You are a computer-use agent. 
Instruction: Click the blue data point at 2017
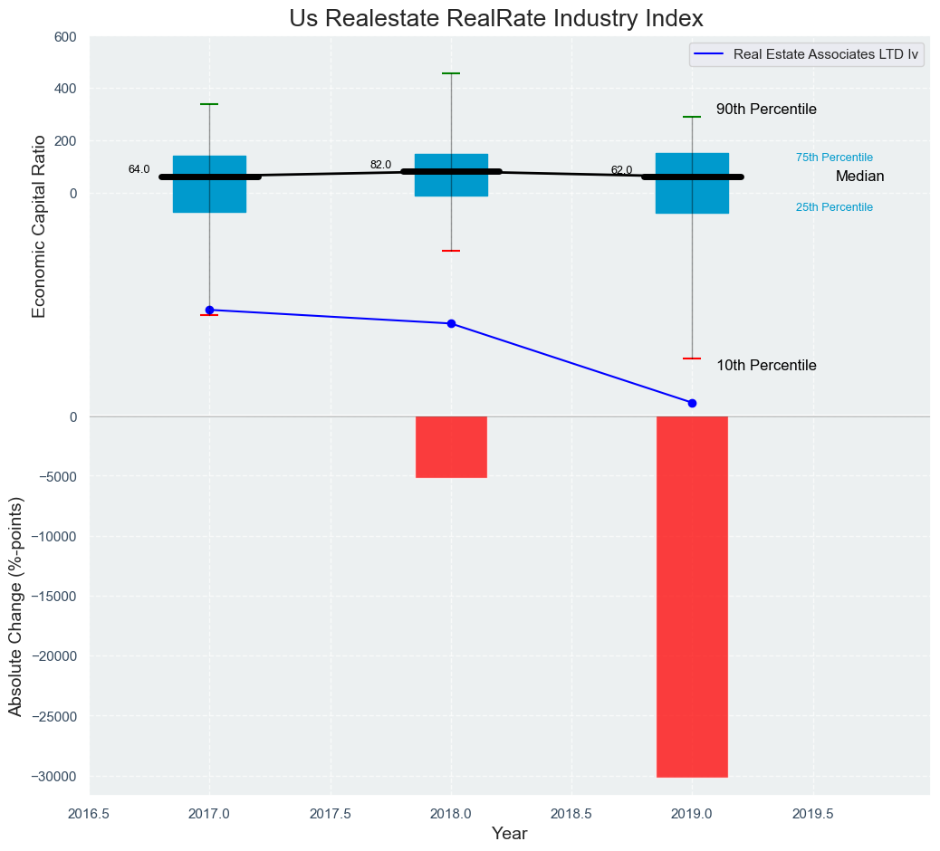point(209,310)
